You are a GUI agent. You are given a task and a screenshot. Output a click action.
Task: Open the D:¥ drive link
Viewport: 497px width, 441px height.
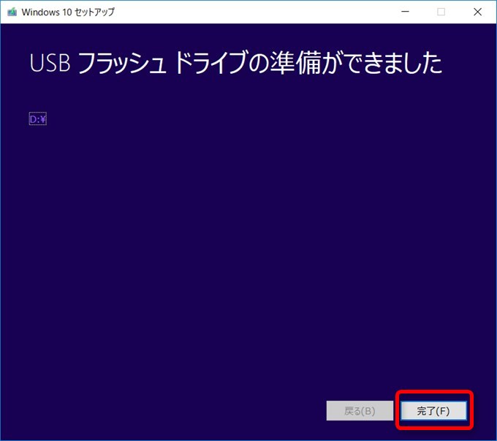click(x=38, y=119)
